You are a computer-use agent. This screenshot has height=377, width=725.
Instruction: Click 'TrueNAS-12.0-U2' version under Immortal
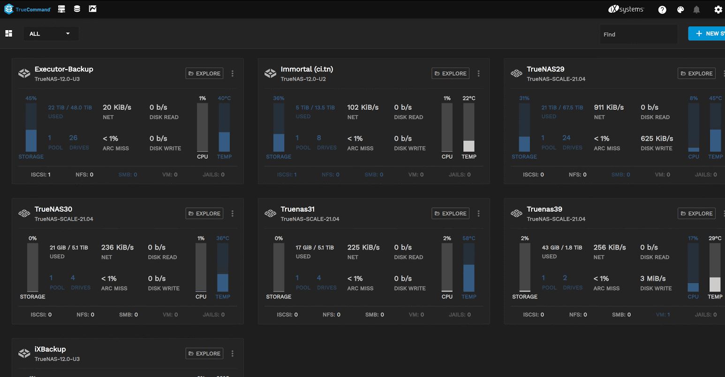303,79
